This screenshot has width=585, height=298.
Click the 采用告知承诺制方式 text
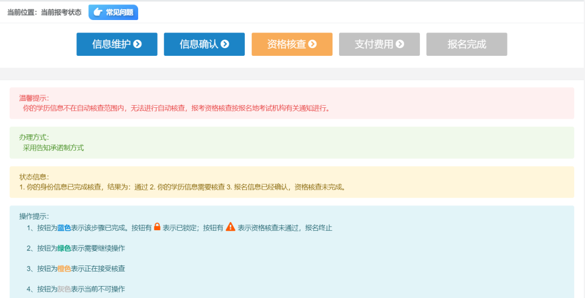click(53, 148)
